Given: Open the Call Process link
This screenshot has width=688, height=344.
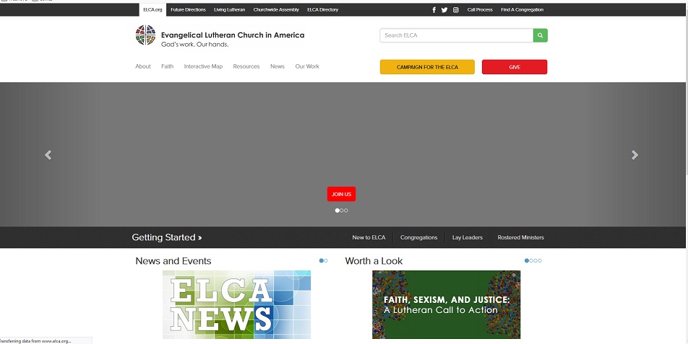Looking at the screenshot, I should pyautogui.click(x=480, y=9).
